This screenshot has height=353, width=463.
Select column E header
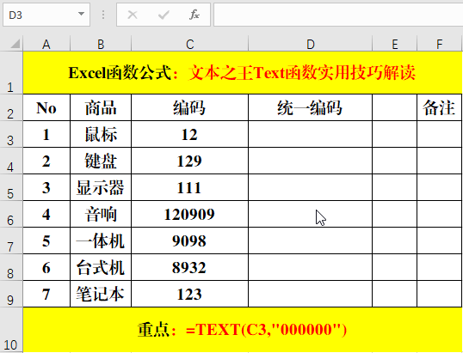[394, 44]
